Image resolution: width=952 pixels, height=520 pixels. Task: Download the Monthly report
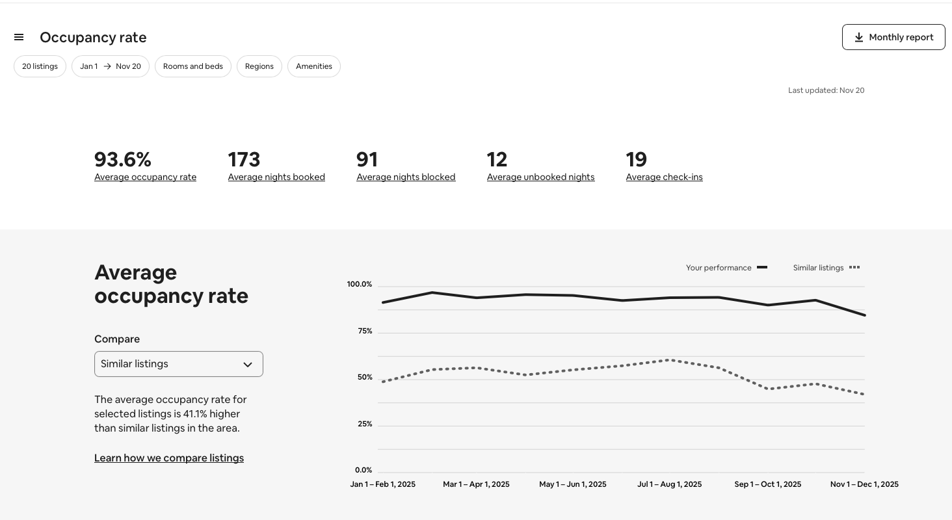[x=893, y=37]
